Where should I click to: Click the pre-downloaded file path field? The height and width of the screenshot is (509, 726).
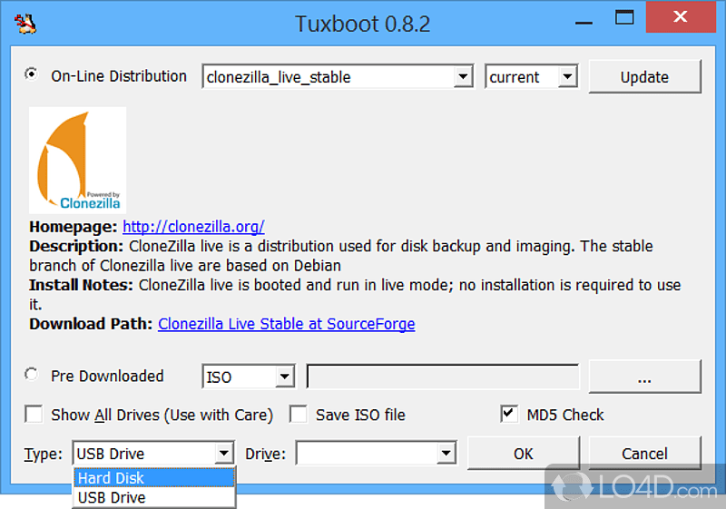(x=443, y=377)
